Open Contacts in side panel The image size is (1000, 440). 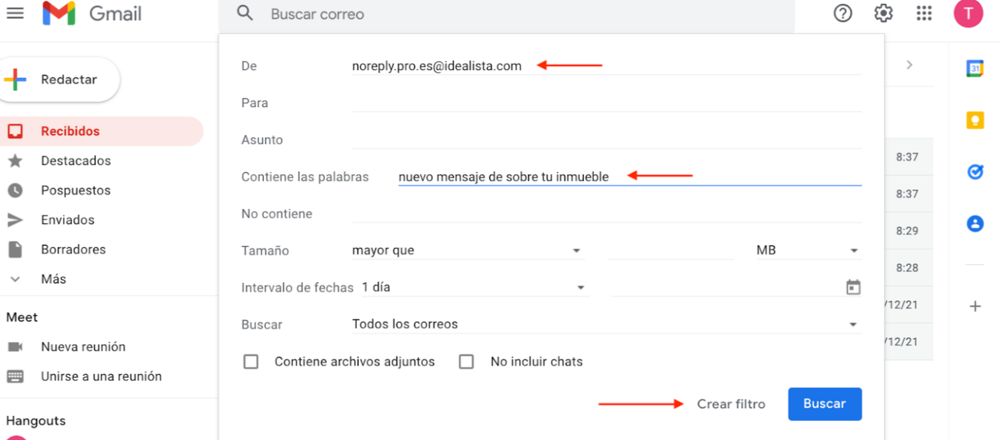tap(975, 224)
